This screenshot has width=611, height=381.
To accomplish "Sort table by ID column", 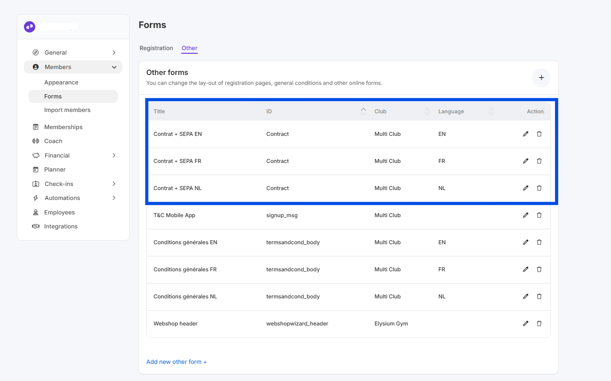I will point(364,112).
